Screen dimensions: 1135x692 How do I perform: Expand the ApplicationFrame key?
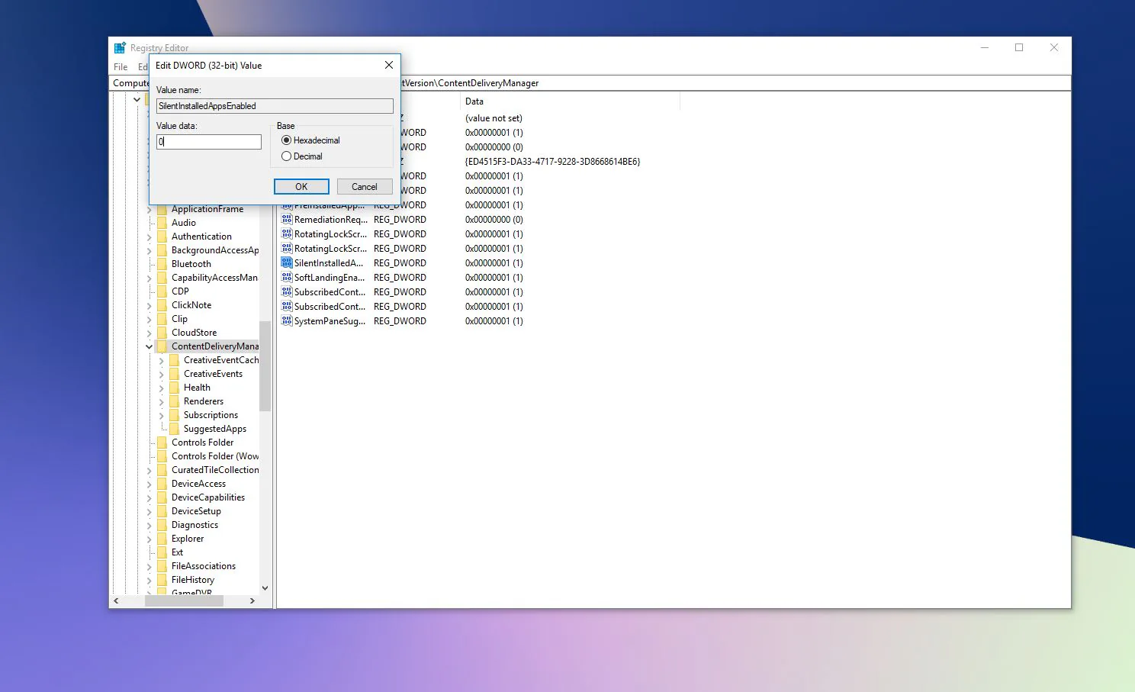pyautogui.click(x=150, y=209)
